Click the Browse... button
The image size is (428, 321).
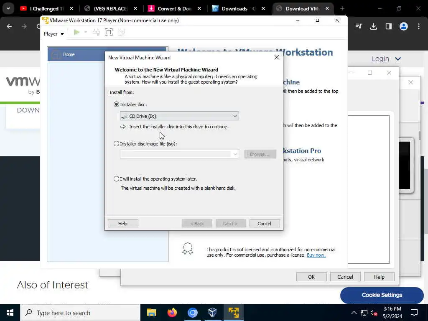click(260, 154)
